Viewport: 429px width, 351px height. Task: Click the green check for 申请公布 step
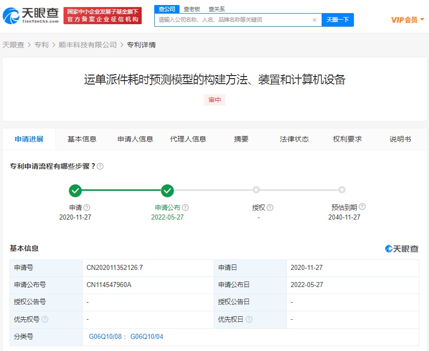click(167, 190)
